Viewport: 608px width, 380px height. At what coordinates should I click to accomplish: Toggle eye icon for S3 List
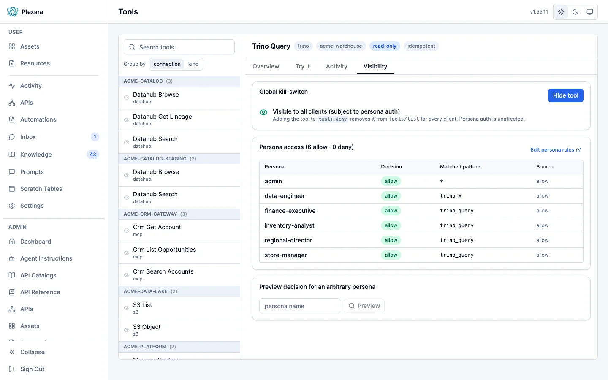pyautogui.click(x=127, y=308)
